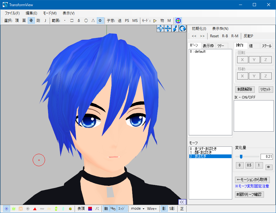Select the '0 : default' bone entry
This screenshot has height=213, width=276.
pyautogui.click(x=210, y=51)
